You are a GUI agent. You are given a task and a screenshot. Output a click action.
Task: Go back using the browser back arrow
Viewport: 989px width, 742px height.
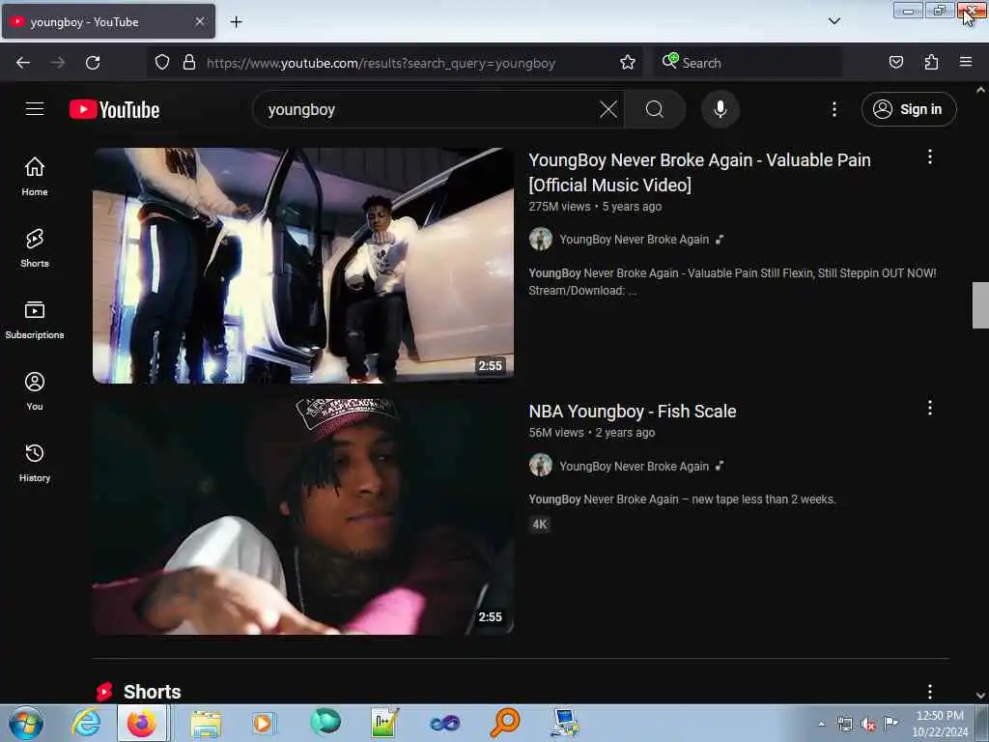click(x=23, y=63)
